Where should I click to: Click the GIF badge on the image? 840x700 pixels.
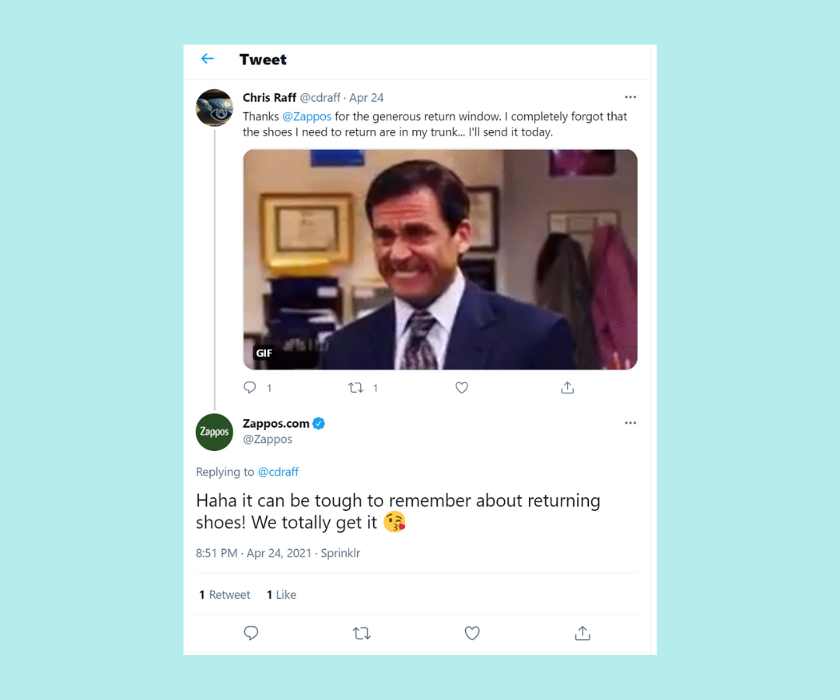click(x=264, y=353)
